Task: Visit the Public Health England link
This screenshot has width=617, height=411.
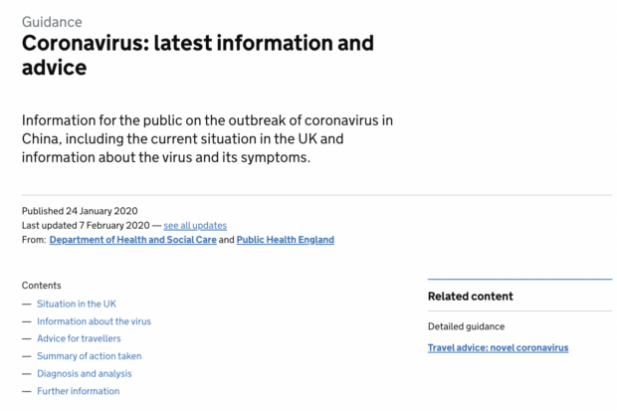Action: 286,240
